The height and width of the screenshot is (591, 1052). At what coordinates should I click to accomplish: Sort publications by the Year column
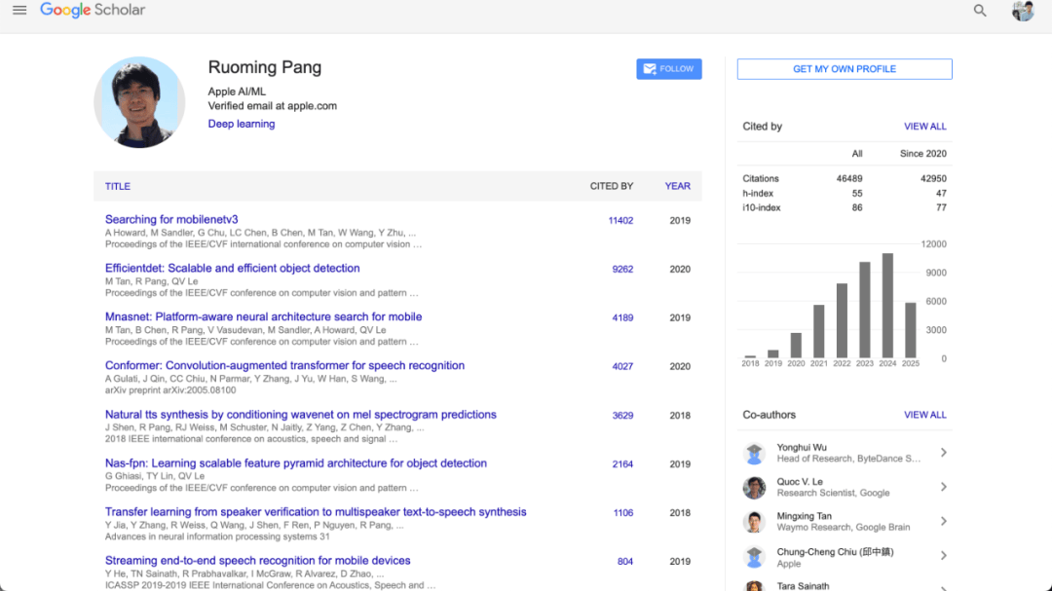678,186
